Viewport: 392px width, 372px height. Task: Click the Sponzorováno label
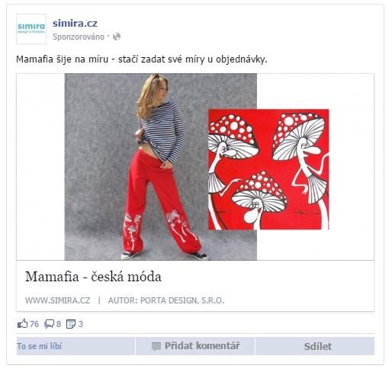click(79, 37)
